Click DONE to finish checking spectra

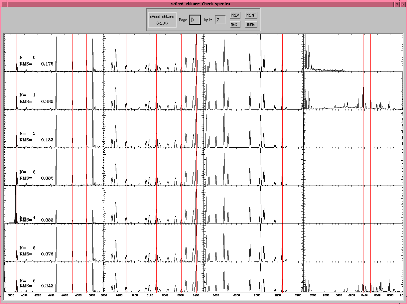click(251, 24)
